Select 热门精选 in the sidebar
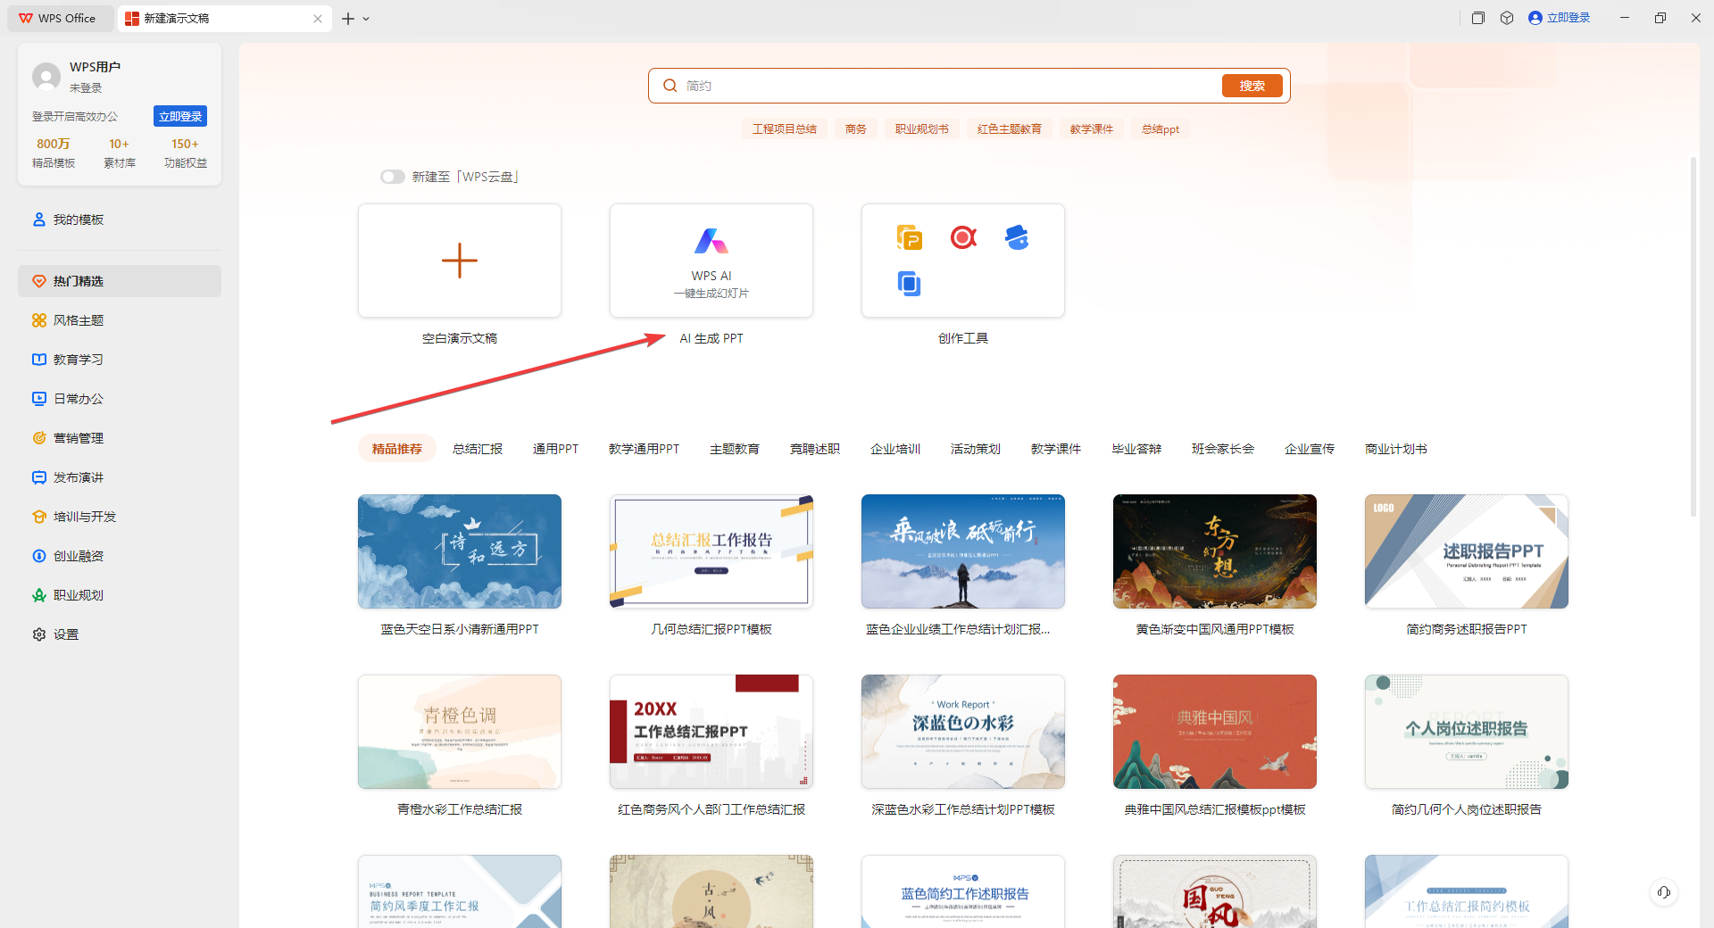 [x=78, y=280]
